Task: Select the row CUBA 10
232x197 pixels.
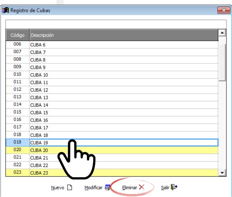Action: [x=112, y=75]
